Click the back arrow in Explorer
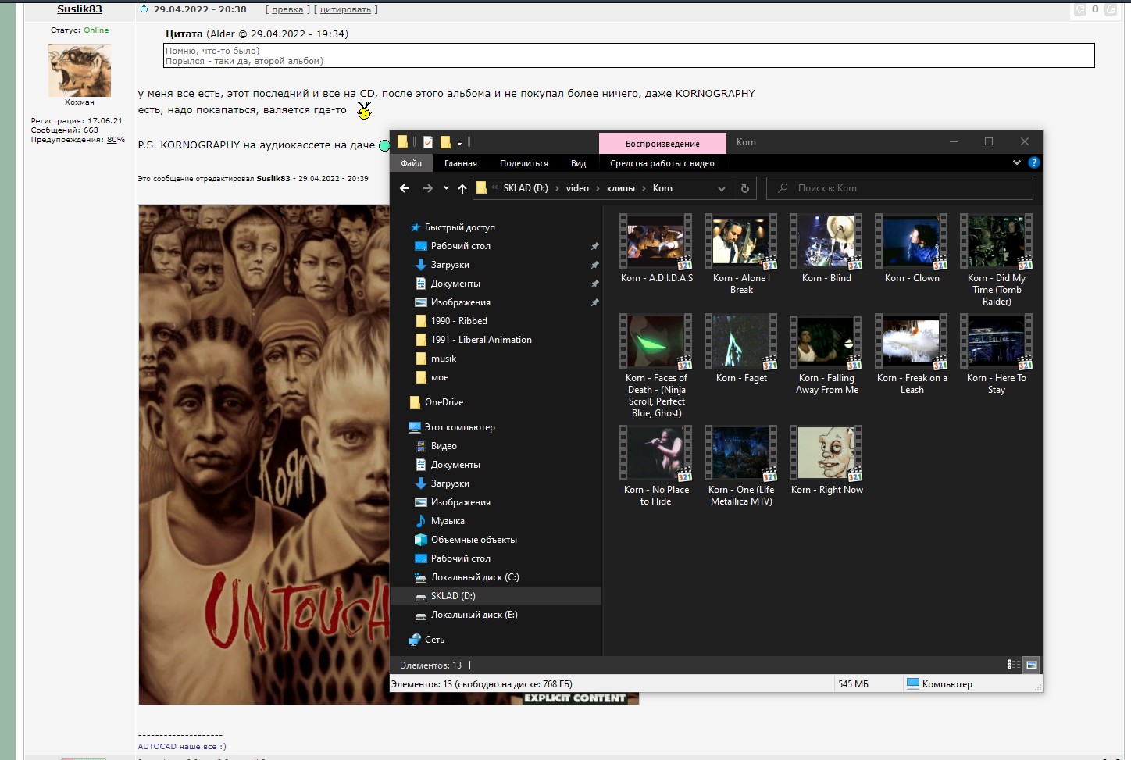This screenshot has height=760, width=1131. point(404,188)
